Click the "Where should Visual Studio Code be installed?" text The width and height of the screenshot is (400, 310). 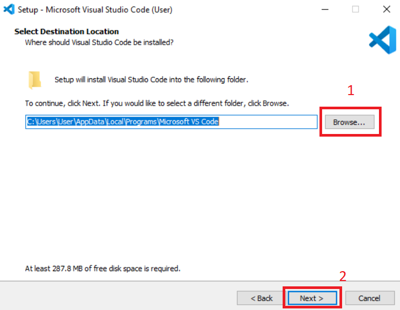tap(99, 42)
